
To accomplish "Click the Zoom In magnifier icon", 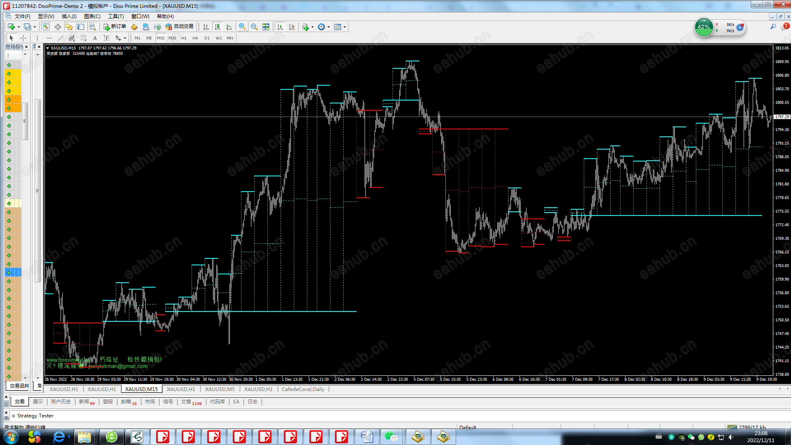I will click(242, 27).
